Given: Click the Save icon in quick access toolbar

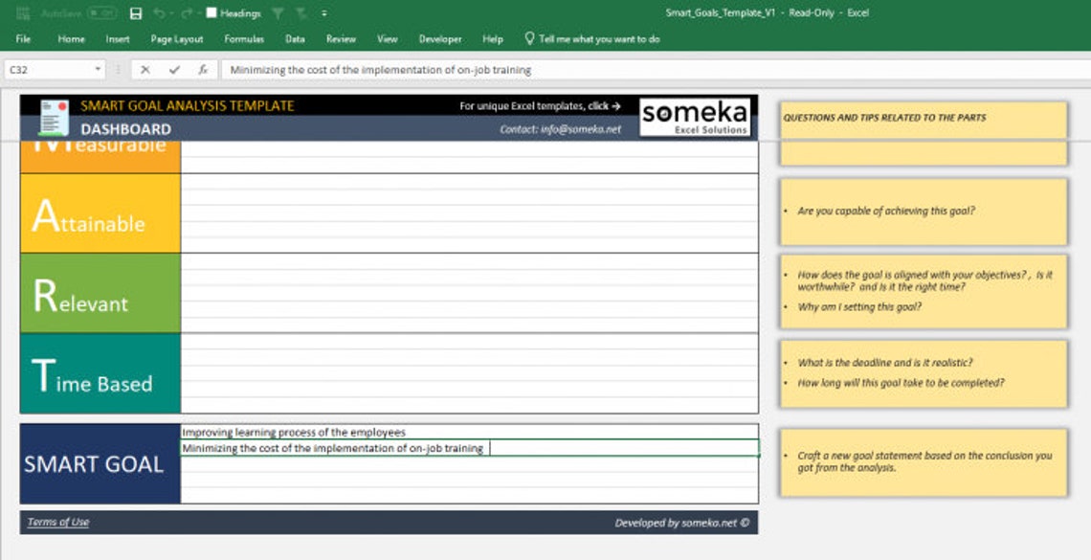Looking at the screenshot, I should [x=136, y=13].
